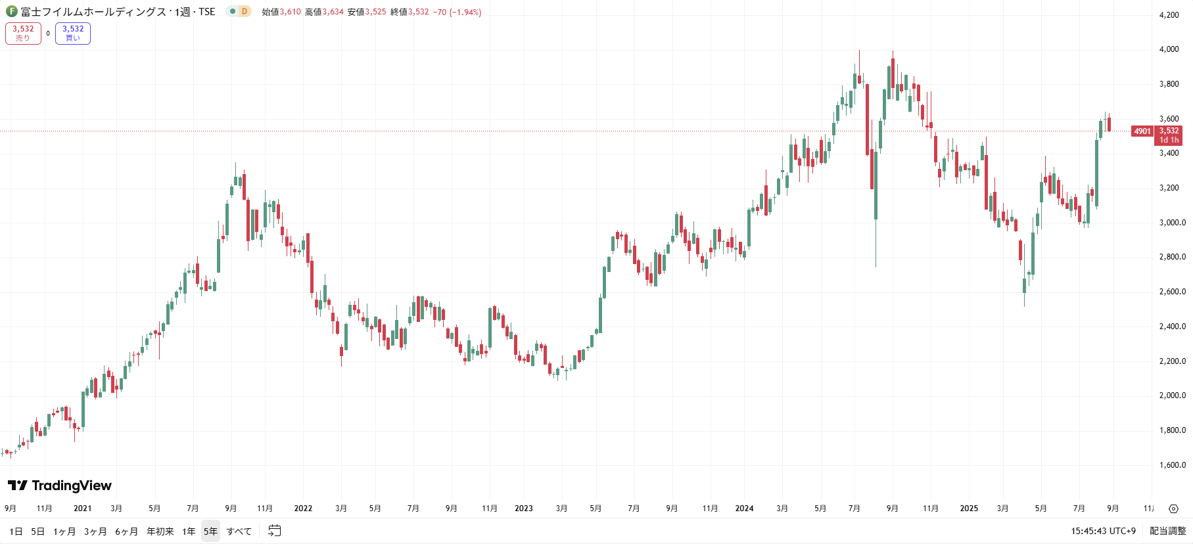The image size is (1193, 544).
Task: Select the 6ヶ月 time range
Action: pyautogui.click(x=126, y=531)
